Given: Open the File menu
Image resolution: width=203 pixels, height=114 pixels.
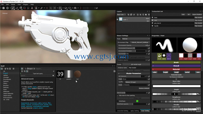Looking at the screenshot, I should click(x=3, y=4).
